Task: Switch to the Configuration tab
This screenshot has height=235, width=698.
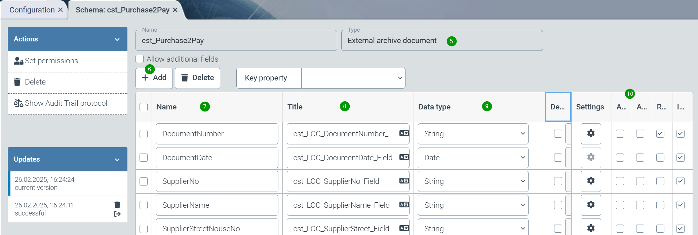Action: 32,10
